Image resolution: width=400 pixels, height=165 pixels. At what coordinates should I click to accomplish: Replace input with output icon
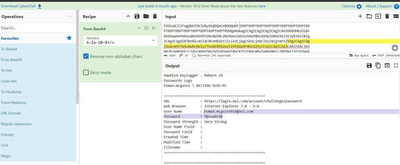pos(387,66)
